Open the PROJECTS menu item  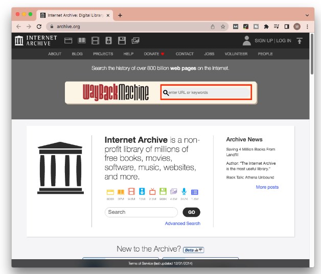[103, 54]
